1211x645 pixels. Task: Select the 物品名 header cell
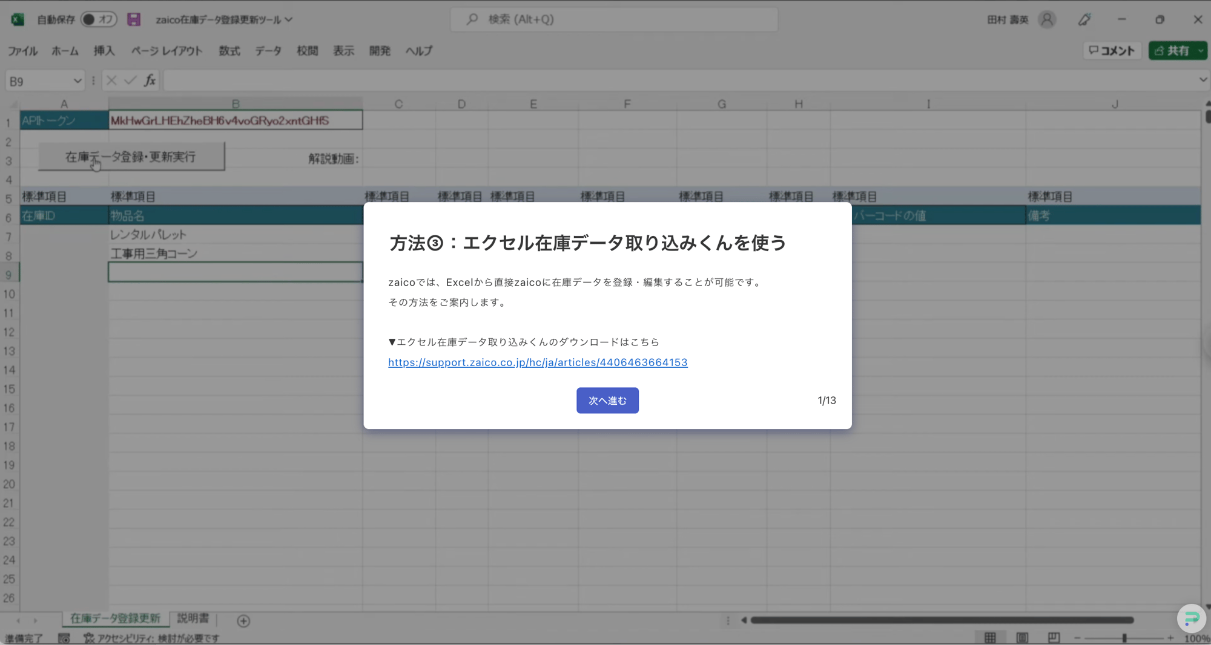pyautogui.click(x=236, y=215)
